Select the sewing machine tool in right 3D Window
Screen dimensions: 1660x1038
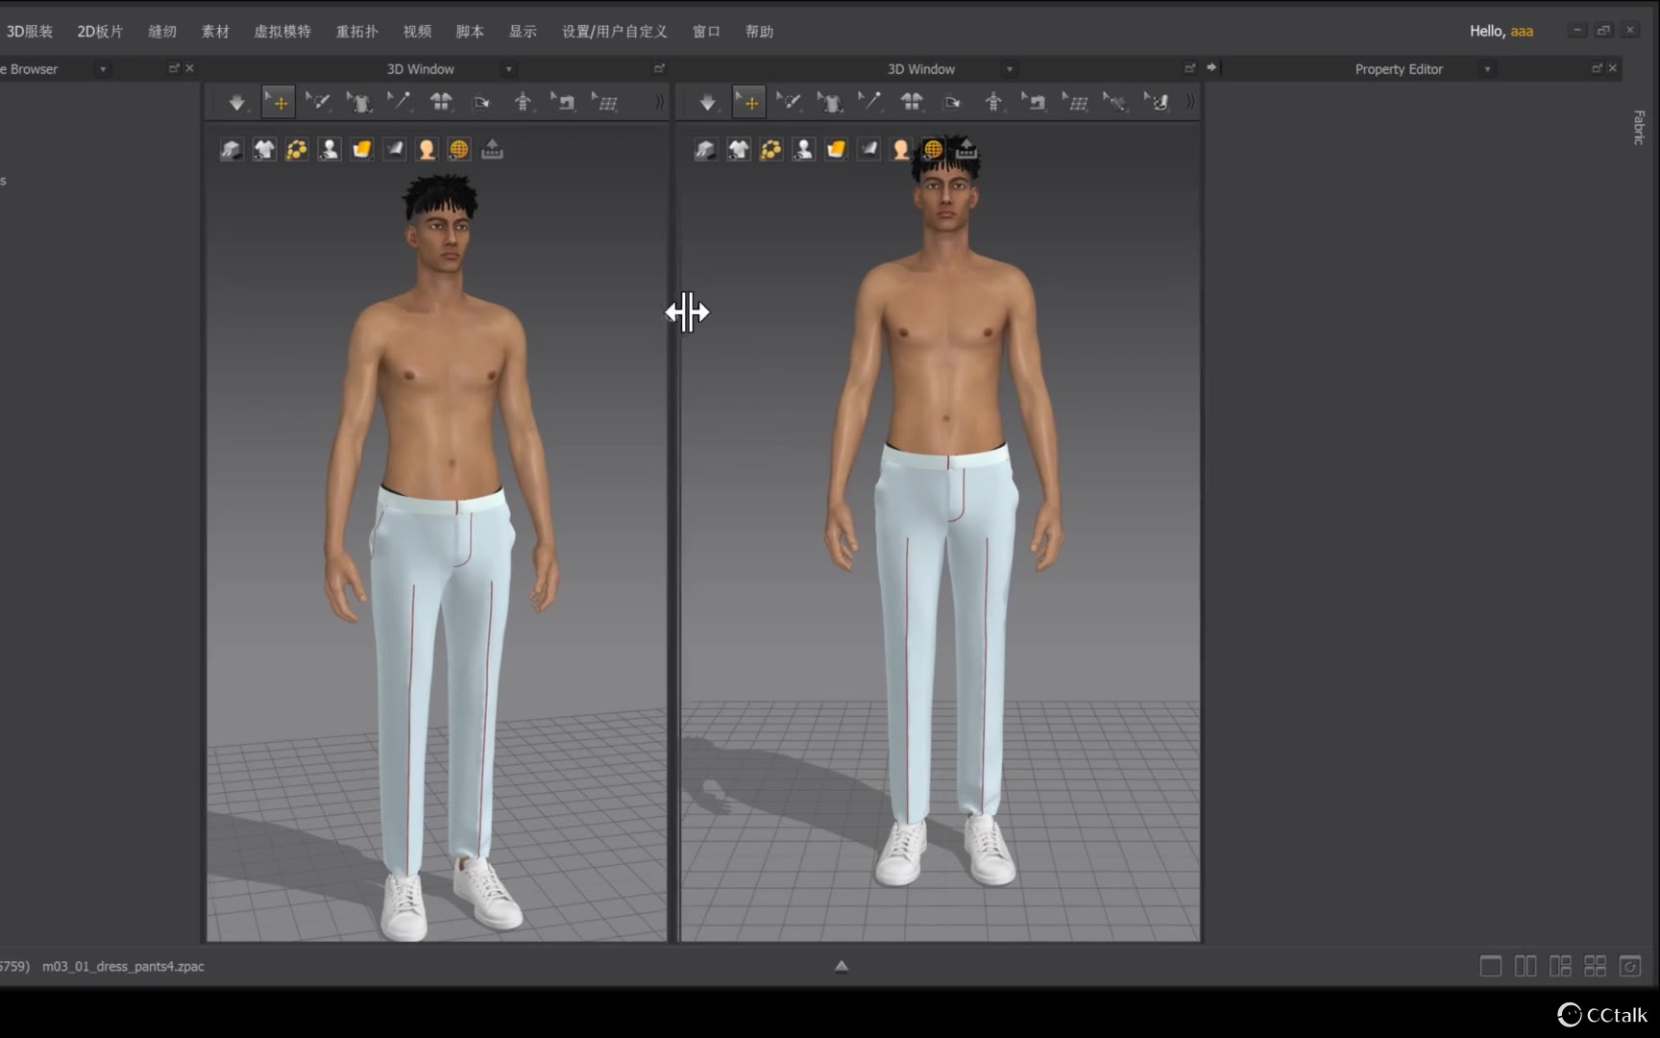click(1034, 102)
